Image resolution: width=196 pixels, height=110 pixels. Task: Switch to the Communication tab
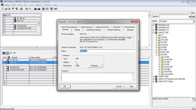click(129, 27)
